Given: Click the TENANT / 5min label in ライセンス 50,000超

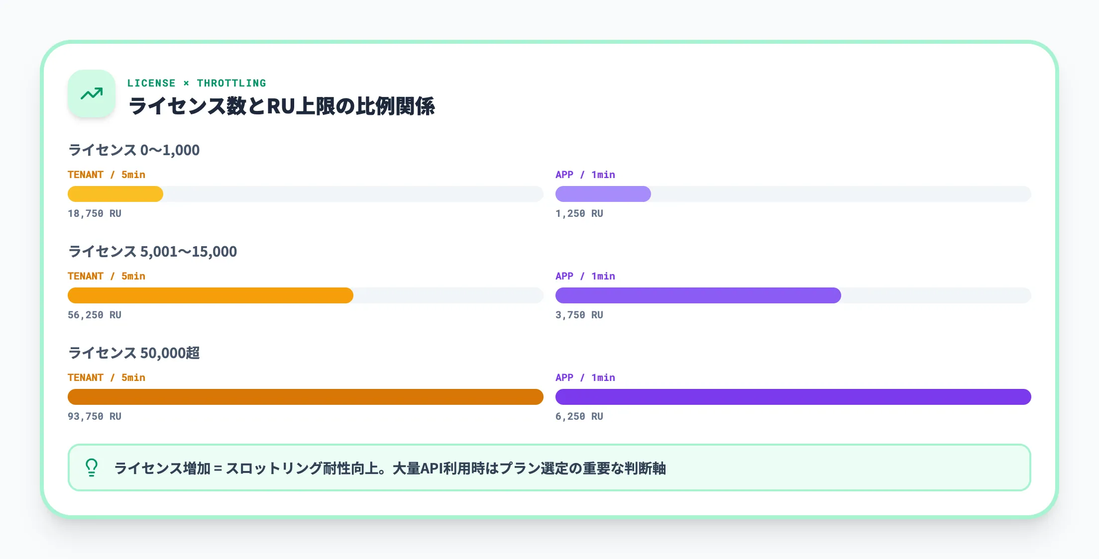Looking at the screenshot, I should click(x=106, y=377).
